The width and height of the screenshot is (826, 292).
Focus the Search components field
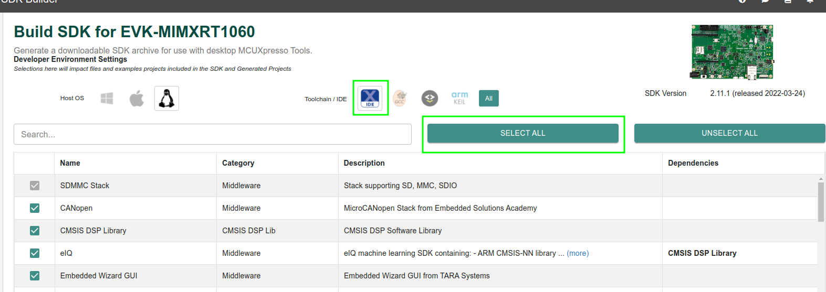coord(212,134)
